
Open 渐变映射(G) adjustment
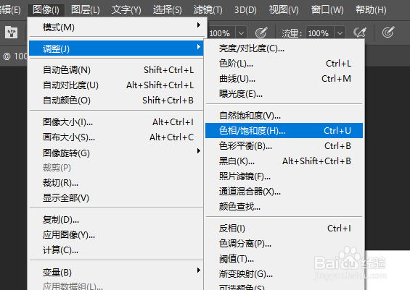tap(284, 274)
